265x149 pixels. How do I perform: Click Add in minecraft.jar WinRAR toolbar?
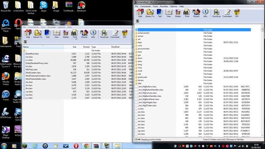140,13
